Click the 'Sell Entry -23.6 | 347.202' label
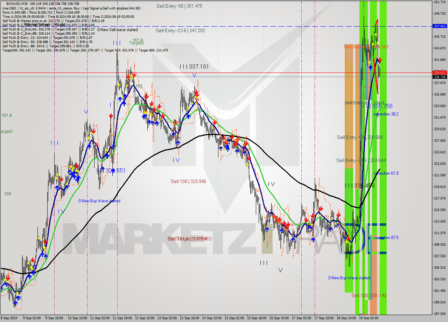 [x=180, y=30]
